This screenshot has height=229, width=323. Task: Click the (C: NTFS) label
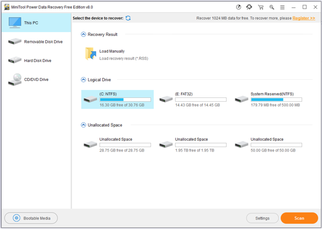click(x=108, y=94)
